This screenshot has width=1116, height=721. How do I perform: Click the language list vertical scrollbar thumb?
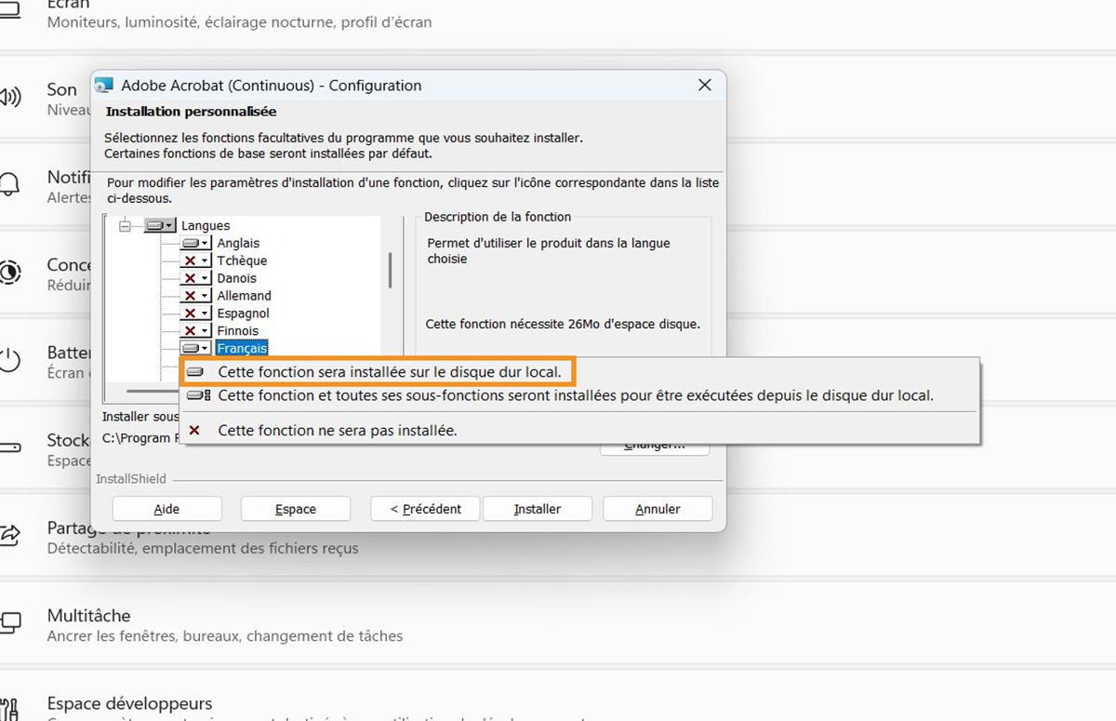[390, 270]
